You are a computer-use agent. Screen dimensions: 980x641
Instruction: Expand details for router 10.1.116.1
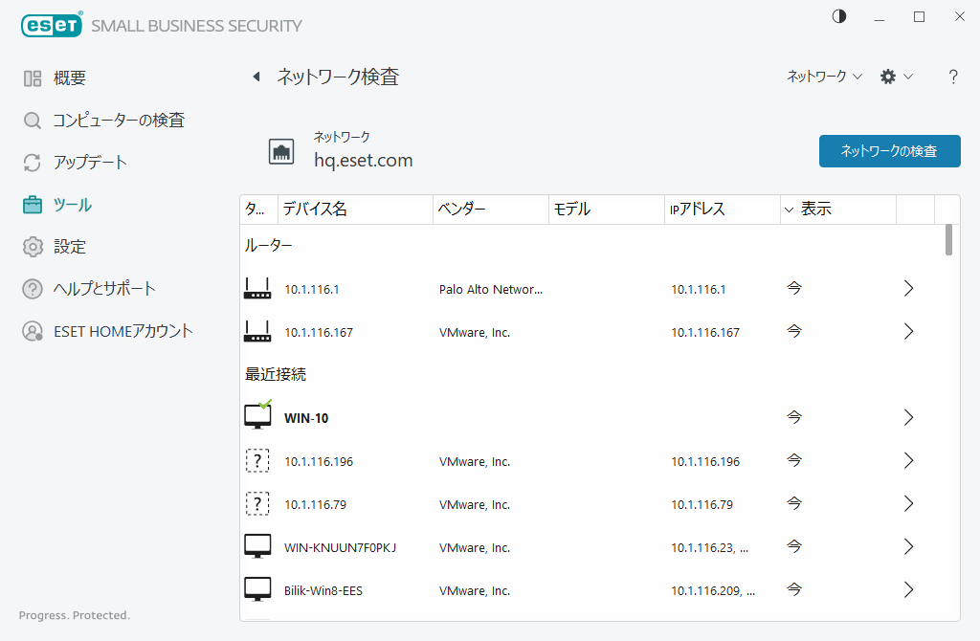pyautogui.click(x=907, y=288)
